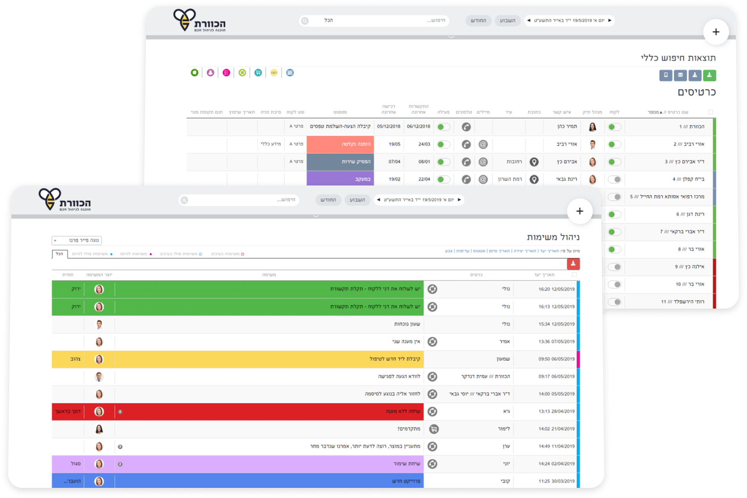This screenshot has width=747, height=498.
Task: Click phone icon in תמיר כהן row
Action: click(466, 127)
